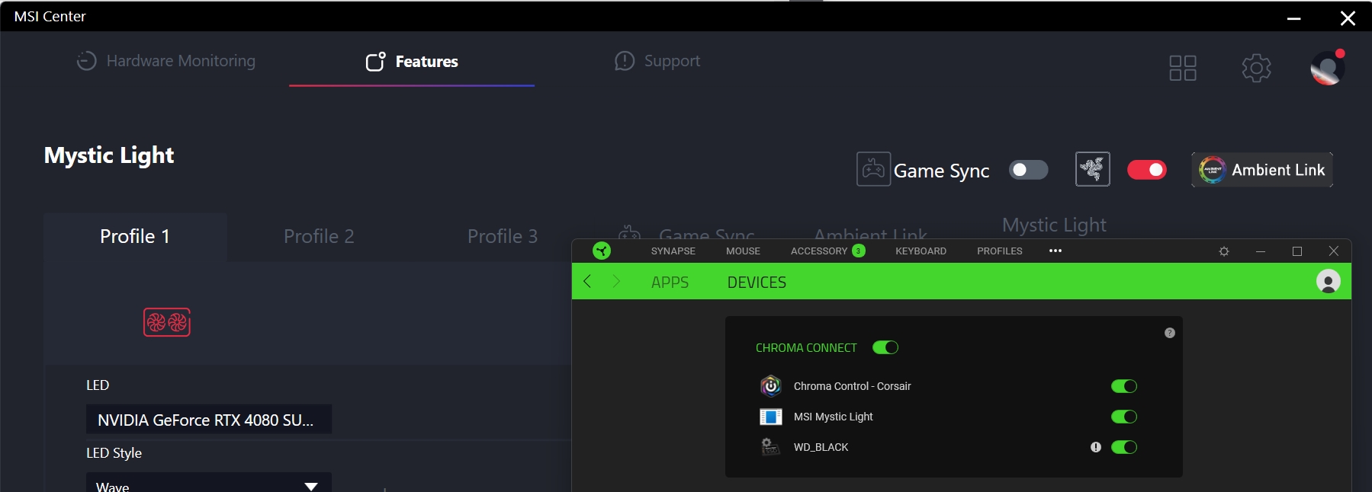Image resolution: width=1372 pixels, height=492 pixels.
Task: Click the Razer Synapse account avatar
Action: pos(1328,281)
